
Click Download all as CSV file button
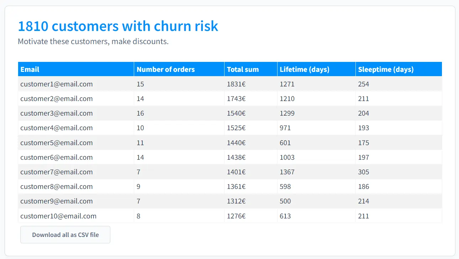65,235
